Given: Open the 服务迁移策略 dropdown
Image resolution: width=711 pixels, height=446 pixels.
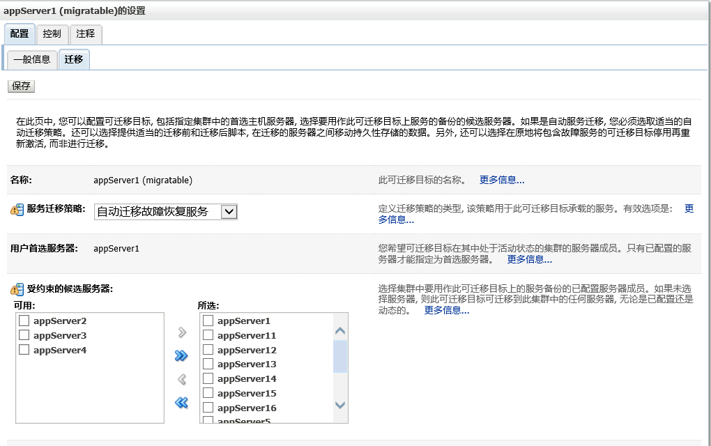Looking at the screenshot, I should point(165,212).
